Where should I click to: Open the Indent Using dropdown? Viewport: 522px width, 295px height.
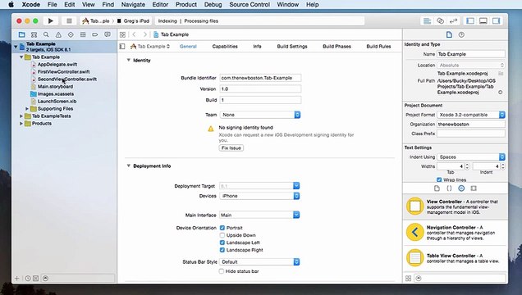coord(471,157)
